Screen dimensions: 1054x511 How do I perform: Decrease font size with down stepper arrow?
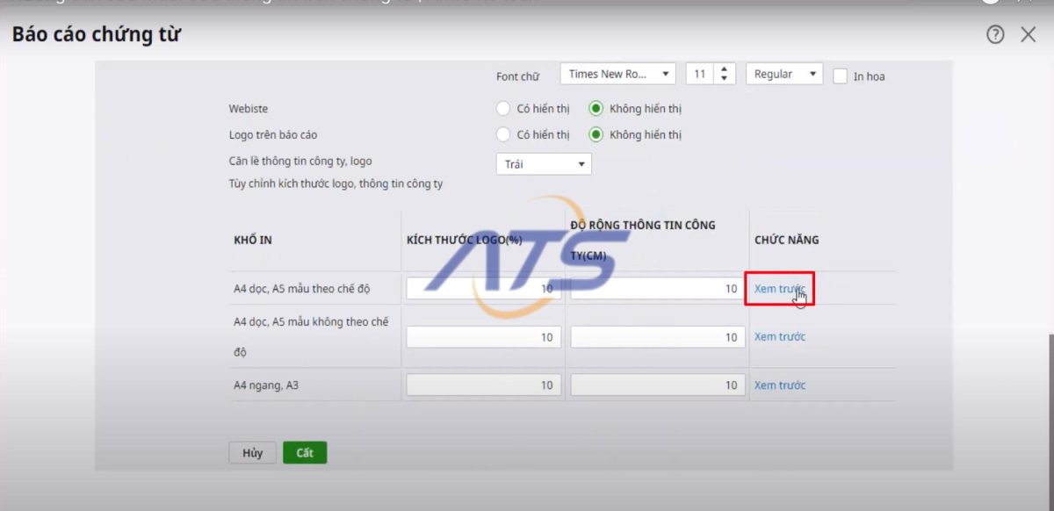click(x=724, y=79)
